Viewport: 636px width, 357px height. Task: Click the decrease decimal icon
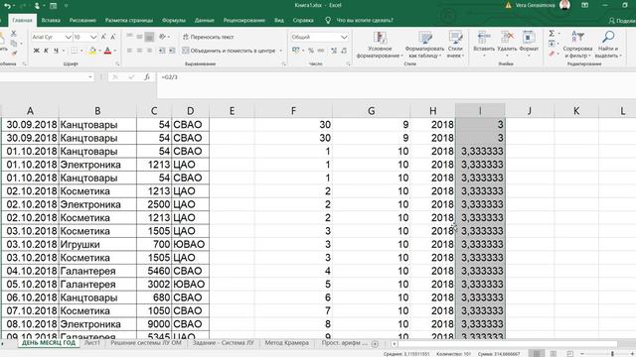[344, 51]
